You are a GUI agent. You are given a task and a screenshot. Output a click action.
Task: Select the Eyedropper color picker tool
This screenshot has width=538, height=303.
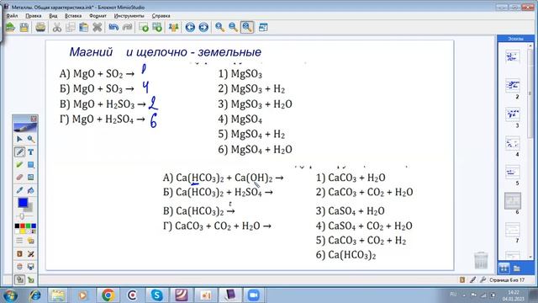[19, 190]
